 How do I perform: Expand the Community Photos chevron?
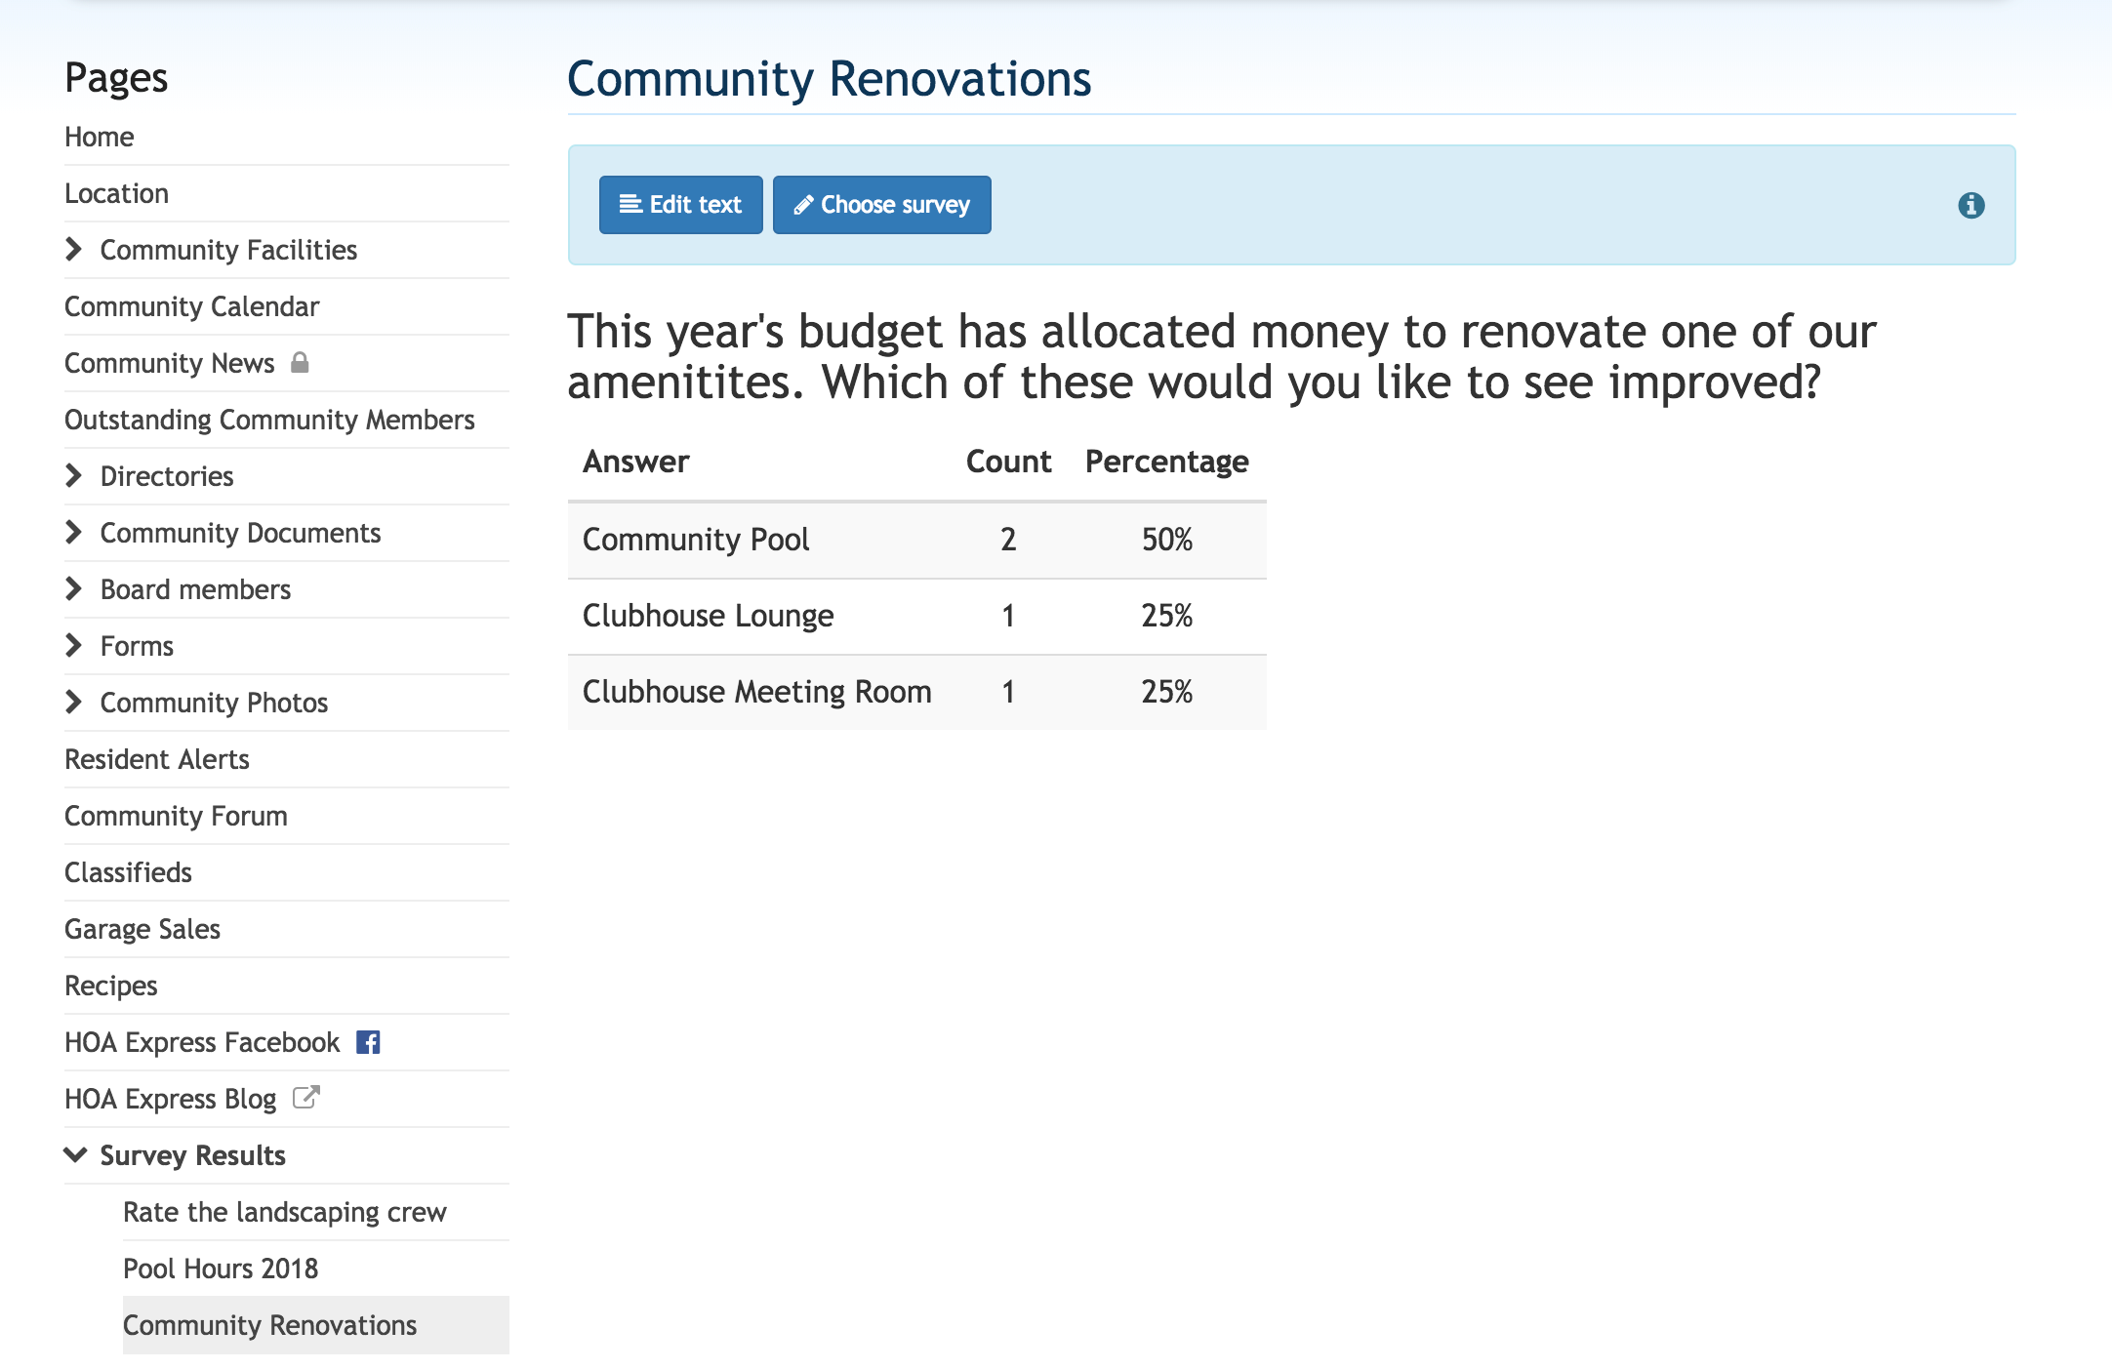coord(74,703)
